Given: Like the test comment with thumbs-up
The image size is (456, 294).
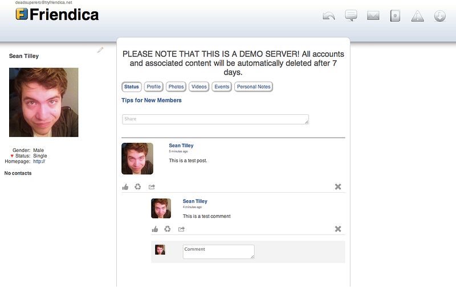Looking at the screenshot, I should coord(155,229).
